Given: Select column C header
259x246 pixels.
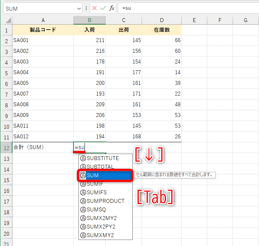Looking at the screenshot, I should 124,20.
